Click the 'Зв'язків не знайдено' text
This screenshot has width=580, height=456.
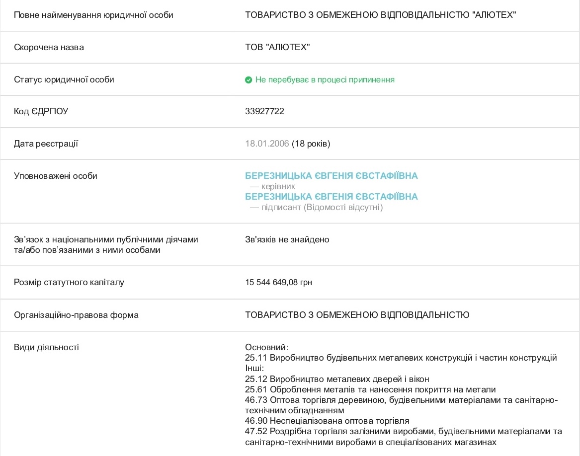pyautogui.click(x=287, y=239)
